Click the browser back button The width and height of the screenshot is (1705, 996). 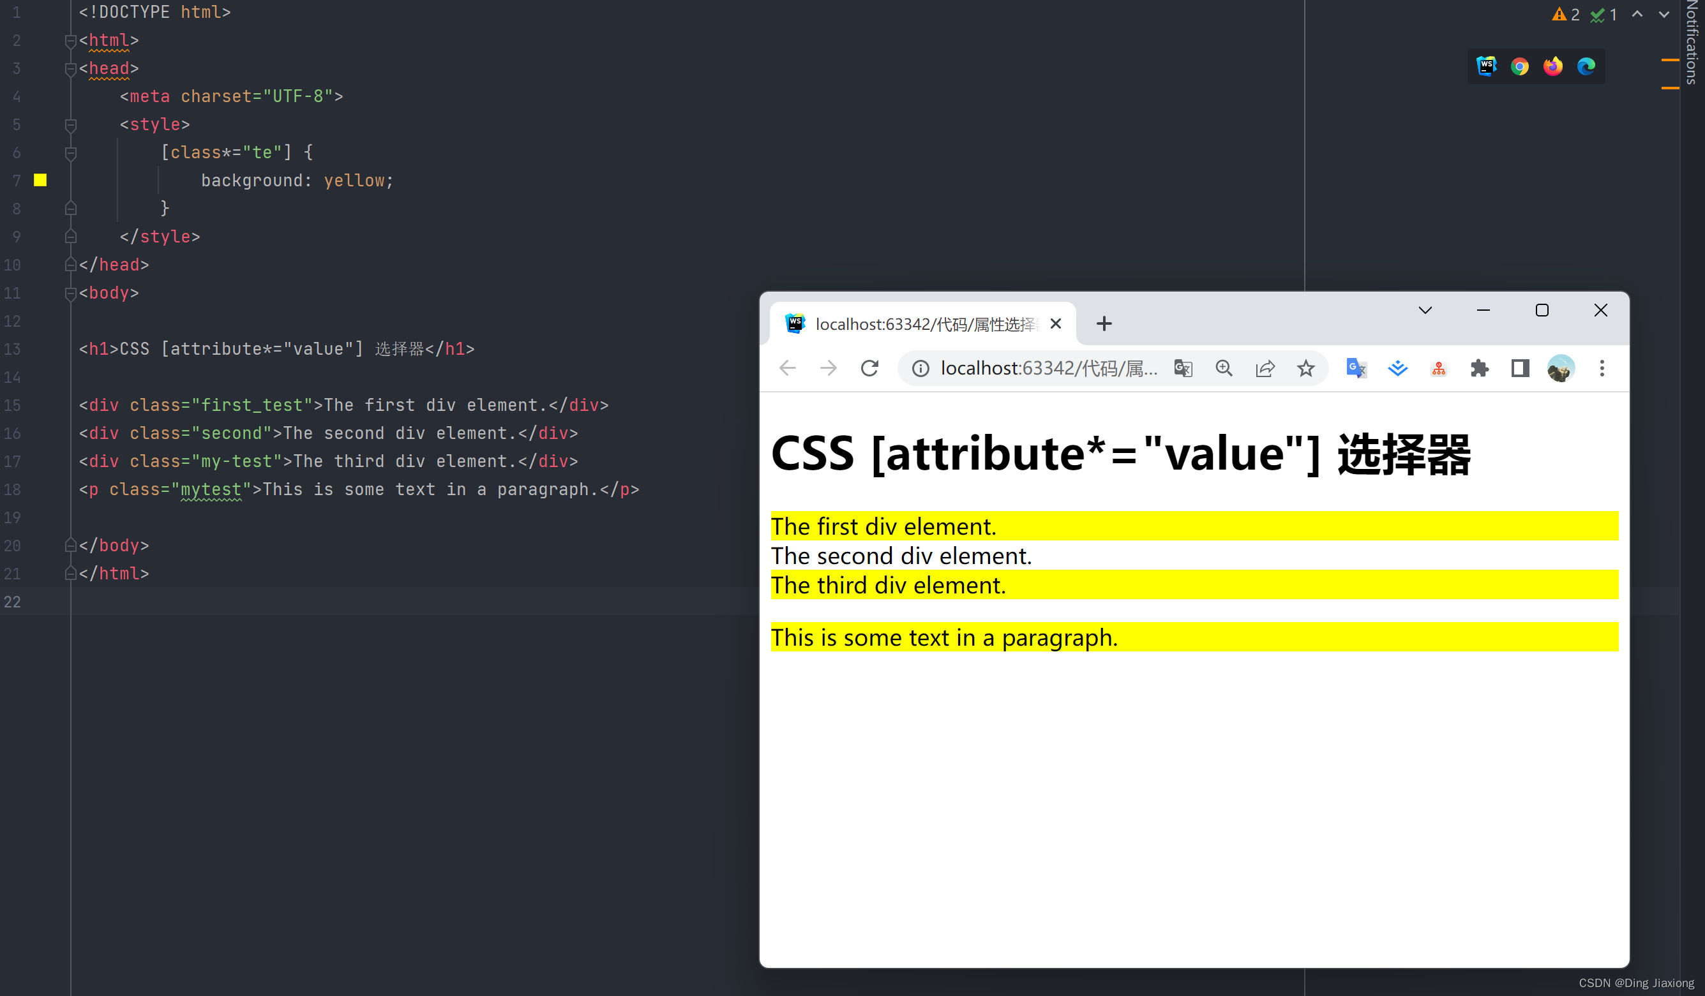pyautogui.click(x=788, y=369)
